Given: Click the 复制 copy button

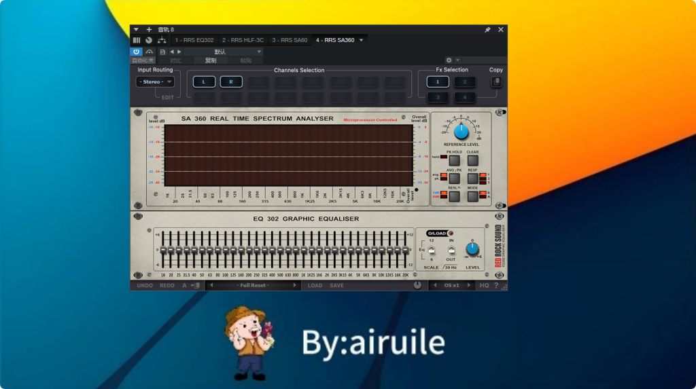Looking at the screenshot, I should [211, 60].
